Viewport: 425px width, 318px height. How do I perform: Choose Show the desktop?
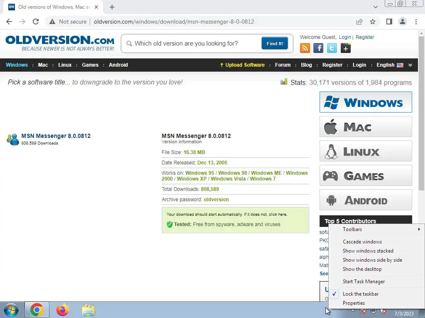point(376,269)
